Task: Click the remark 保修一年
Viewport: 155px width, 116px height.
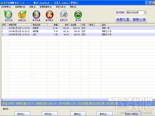Action: (x=106, y=28)
